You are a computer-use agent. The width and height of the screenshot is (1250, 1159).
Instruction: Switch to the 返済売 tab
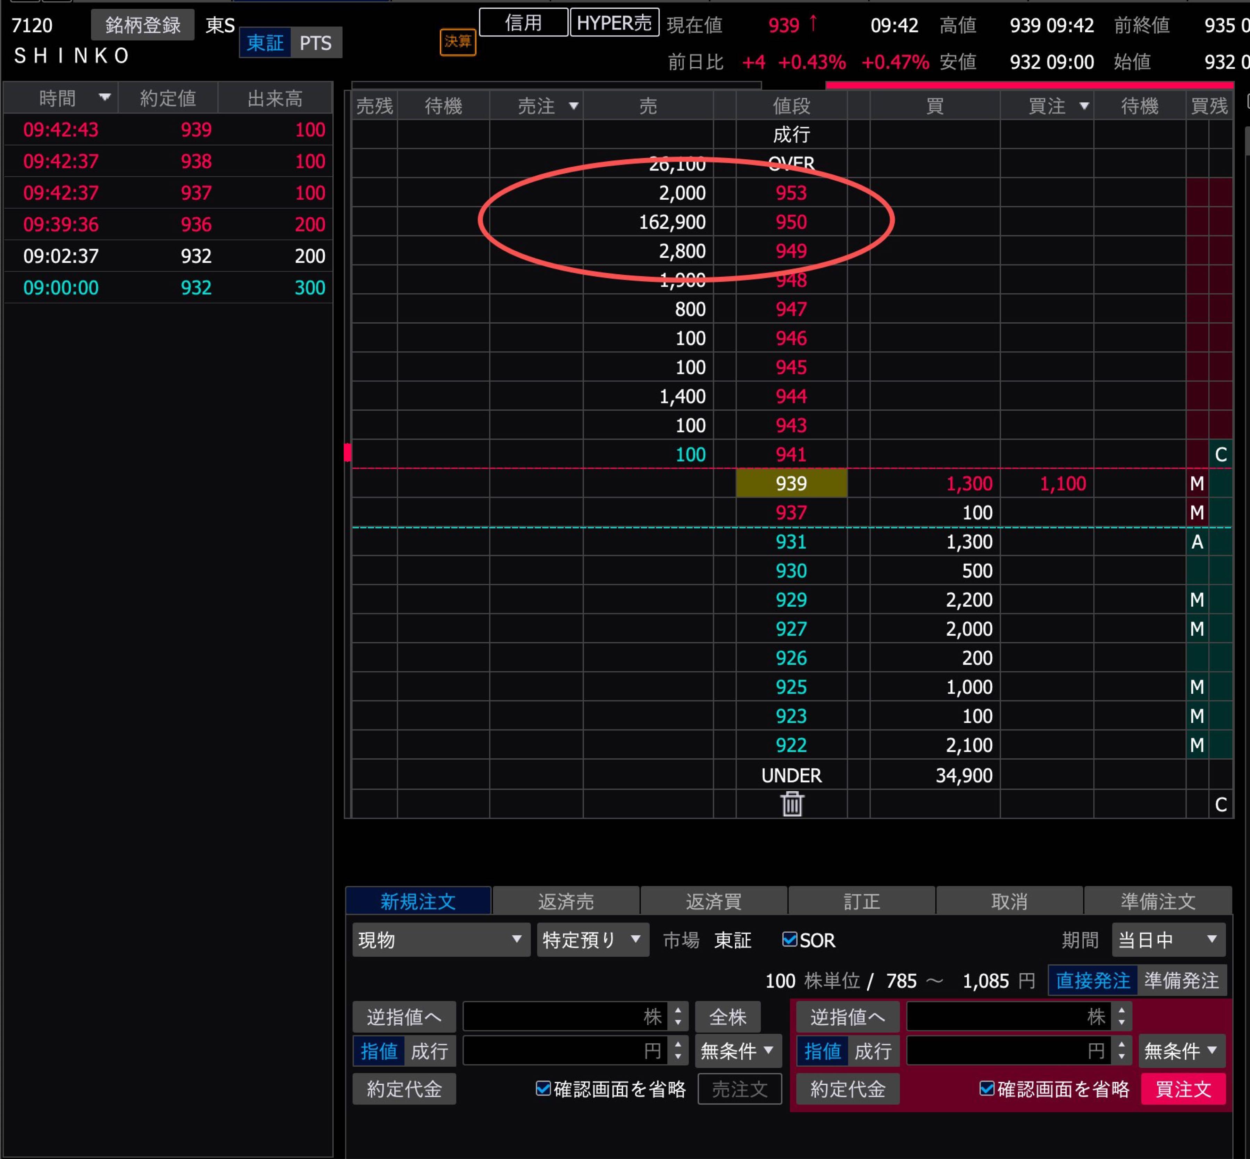click(x=566, y=901)
